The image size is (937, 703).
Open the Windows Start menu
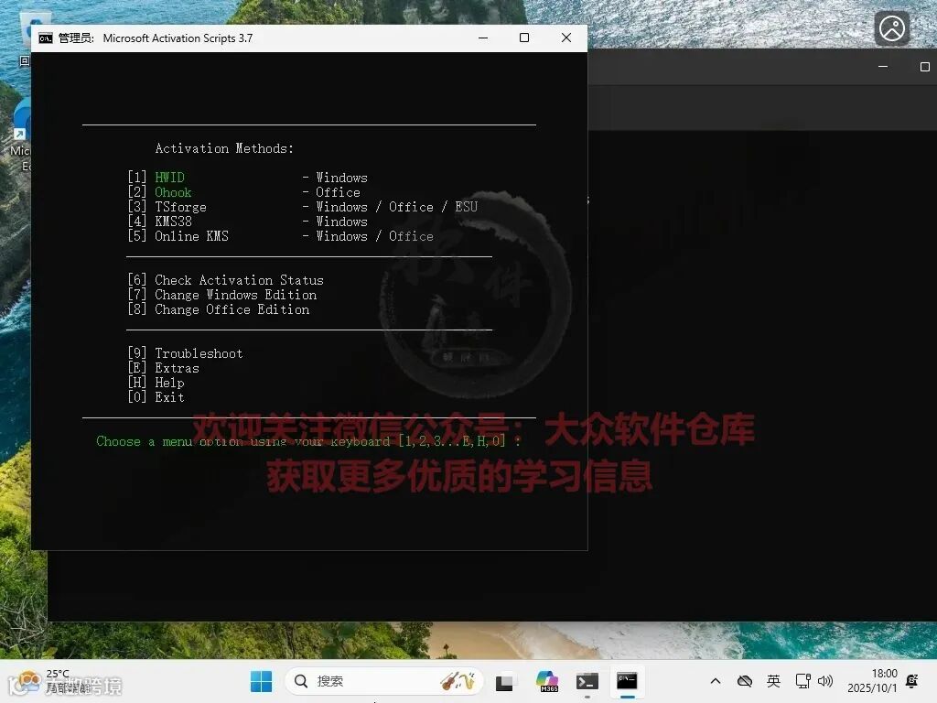(261, 681)
